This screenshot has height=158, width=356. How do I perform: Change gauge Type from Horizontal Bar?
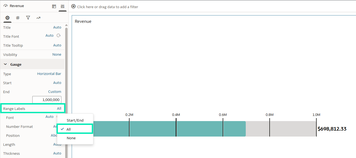(x=49, y=74)
